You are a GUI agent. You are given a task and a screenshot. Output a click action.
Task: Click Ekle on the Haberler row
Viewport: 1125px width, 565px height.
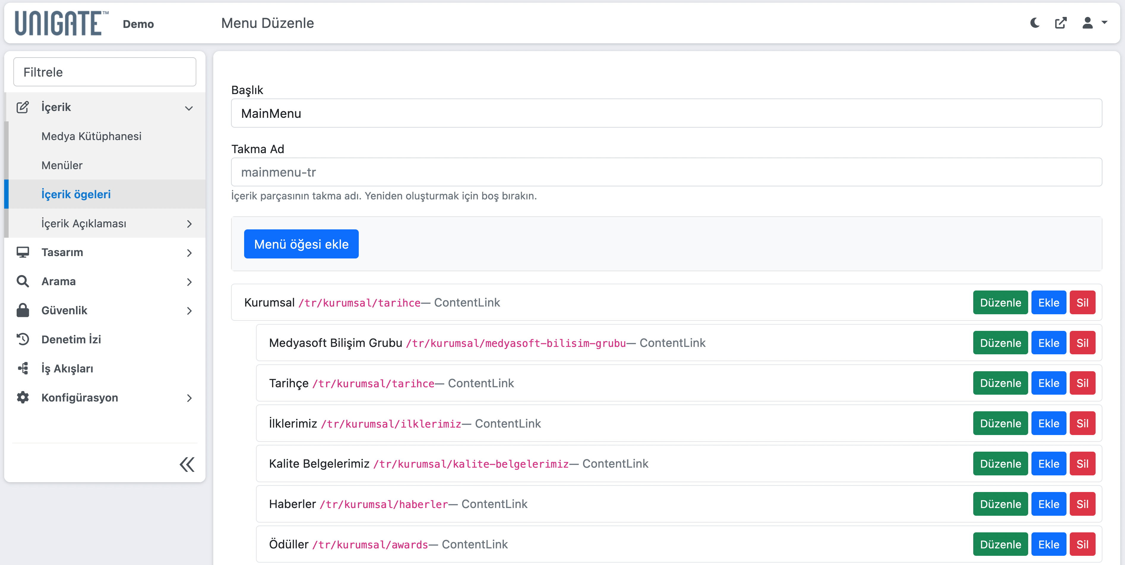[x=1049, y=504]
